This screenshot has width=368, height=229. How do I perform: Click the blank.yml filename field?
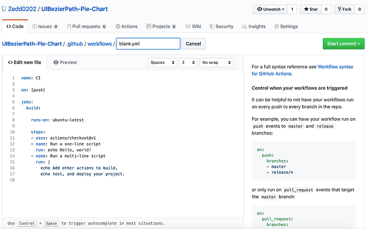(148, 43)
